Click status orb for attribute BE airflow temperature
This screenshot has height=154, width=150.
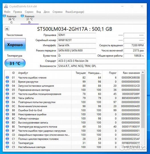point(7,127)
